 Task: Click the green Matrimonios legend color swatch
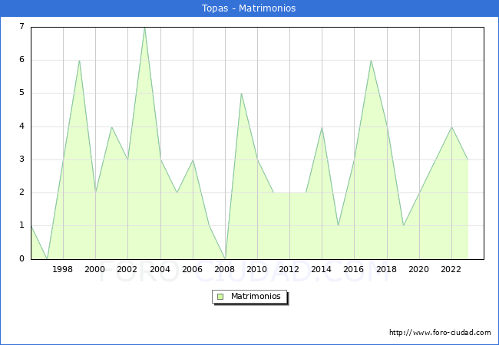pos(220,297)
